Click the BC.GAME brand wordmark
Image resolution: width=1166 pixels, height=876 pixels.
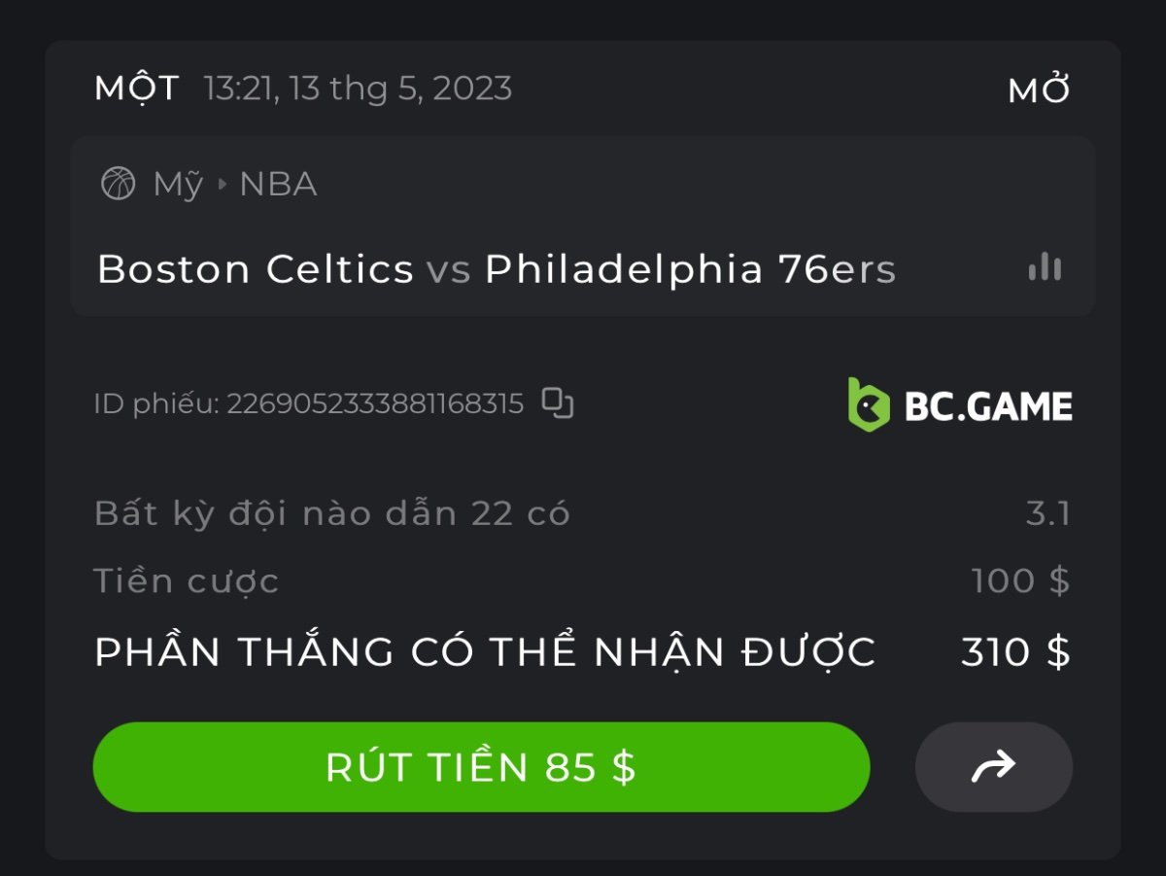pos(988,406)
